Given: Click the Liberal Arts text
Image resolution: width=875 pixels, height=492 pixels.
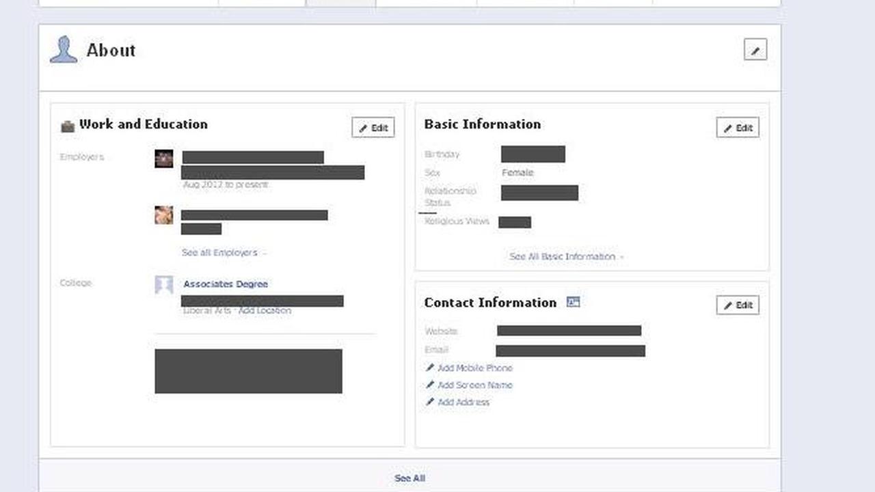Looking at the screenshot, I should pos(206,311).
